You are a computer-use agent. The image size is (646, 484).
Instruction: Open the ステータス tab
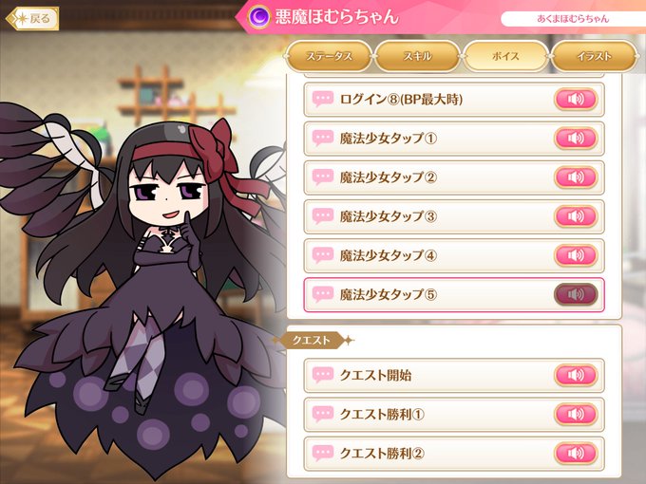[x=329, y=56]
